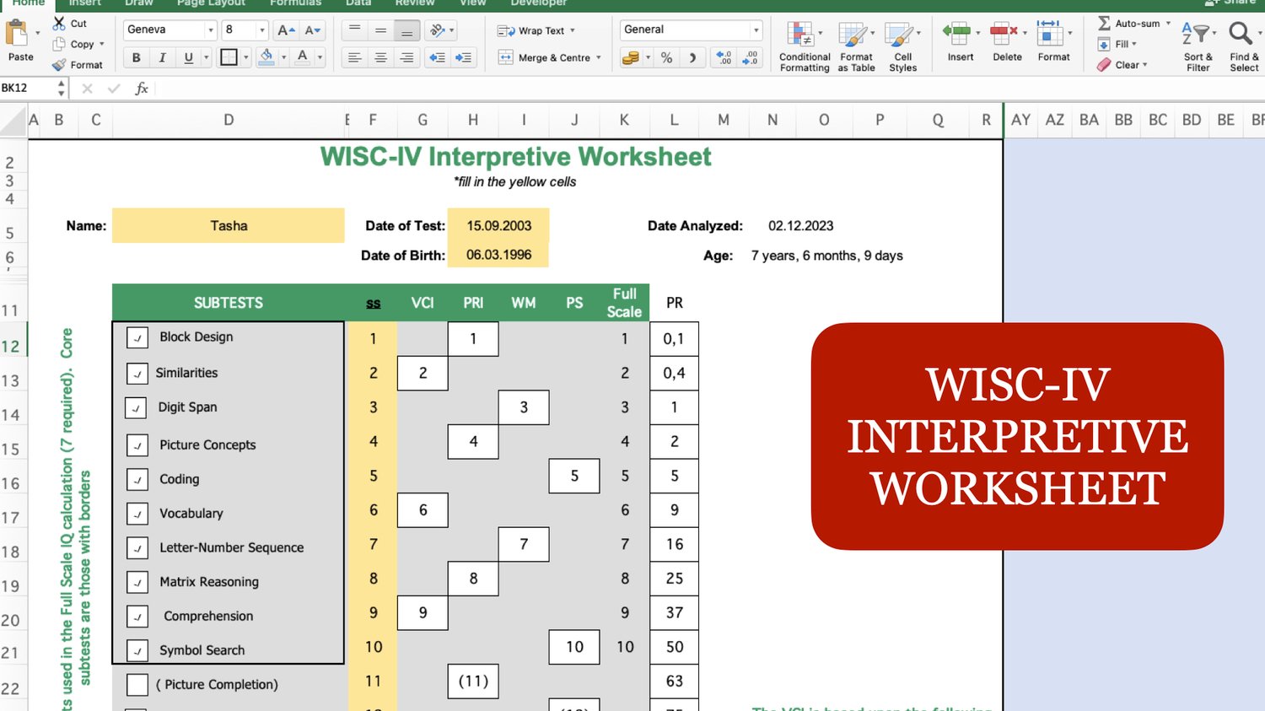Click the Delete cells button

click(x=1007, y=42)
